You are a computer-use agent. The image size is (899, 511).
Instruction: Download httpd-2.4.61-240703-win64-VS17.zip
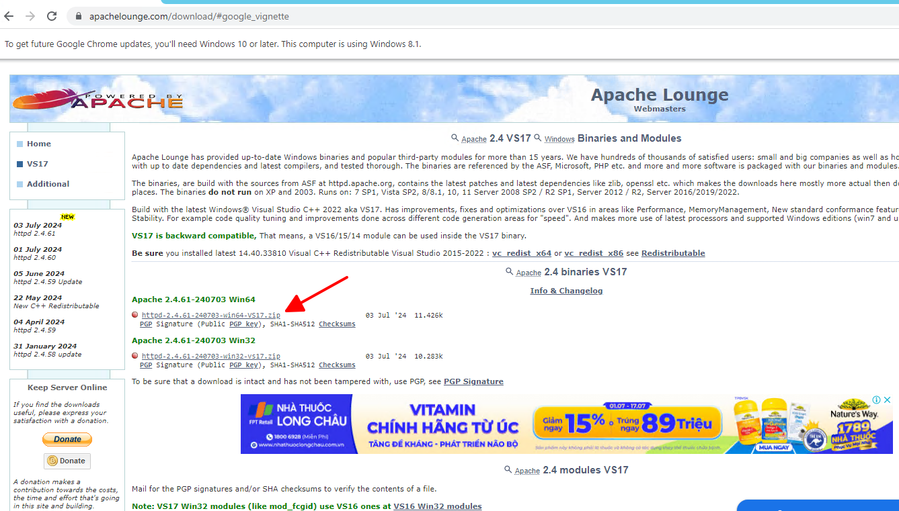(210, 315)
